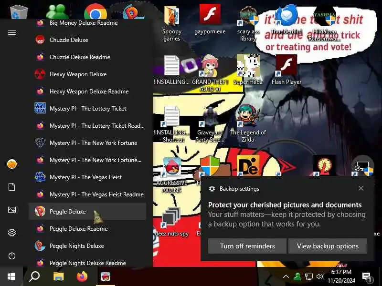382x286 pixels.
Task: Select the red clock desktop shortcut
Action: tap(325, 166)
